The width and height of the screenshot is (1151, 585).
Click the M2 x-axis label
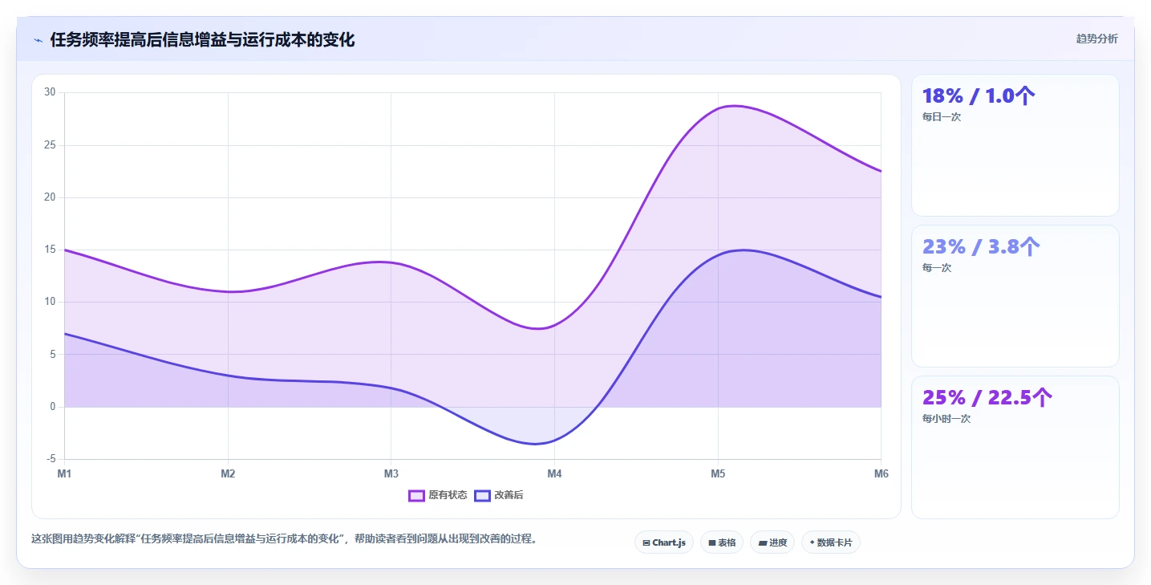click(228, 474)
